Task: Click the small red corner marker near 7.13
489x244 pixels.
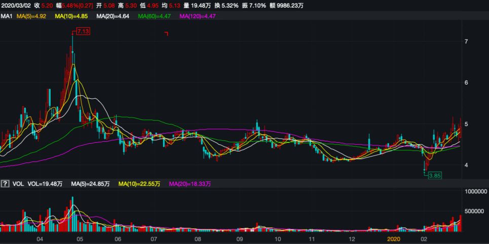Action: click(x=166, y=33)
